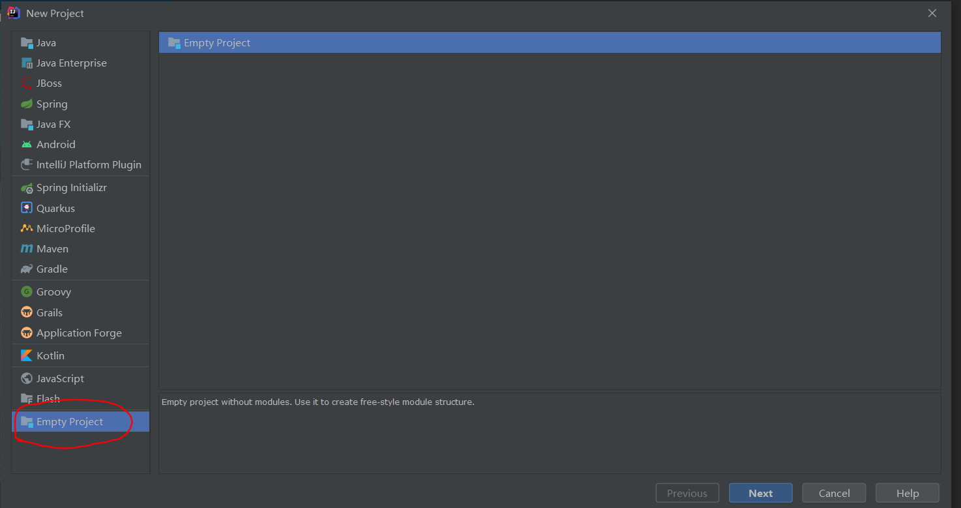Select the Java folder icon in list
The height and width of the screenshot is (508, 961).
[x=27, y=43]
